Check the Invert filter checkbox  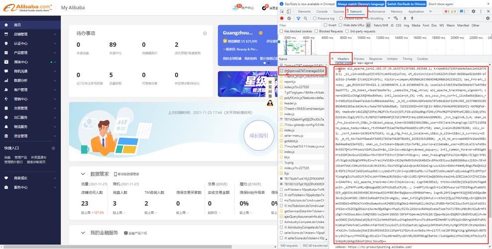pyautogui.click(x=325, y=25)
